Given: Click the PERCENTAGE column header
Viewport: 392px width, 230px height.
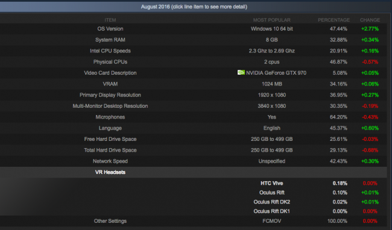Looking at the screenshot, I should [x=334, y=20].
